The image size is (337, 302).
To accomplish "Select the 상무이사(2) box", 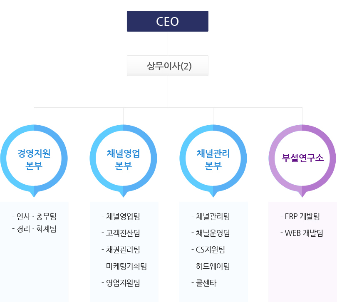I will point(167,66).
